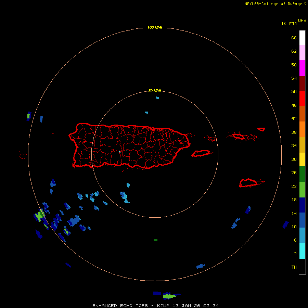Image resolution: width=308 pixels, height=308 pixels.
Task: Click the dark red maroon legend swatch
Action: tap(302, 83)
